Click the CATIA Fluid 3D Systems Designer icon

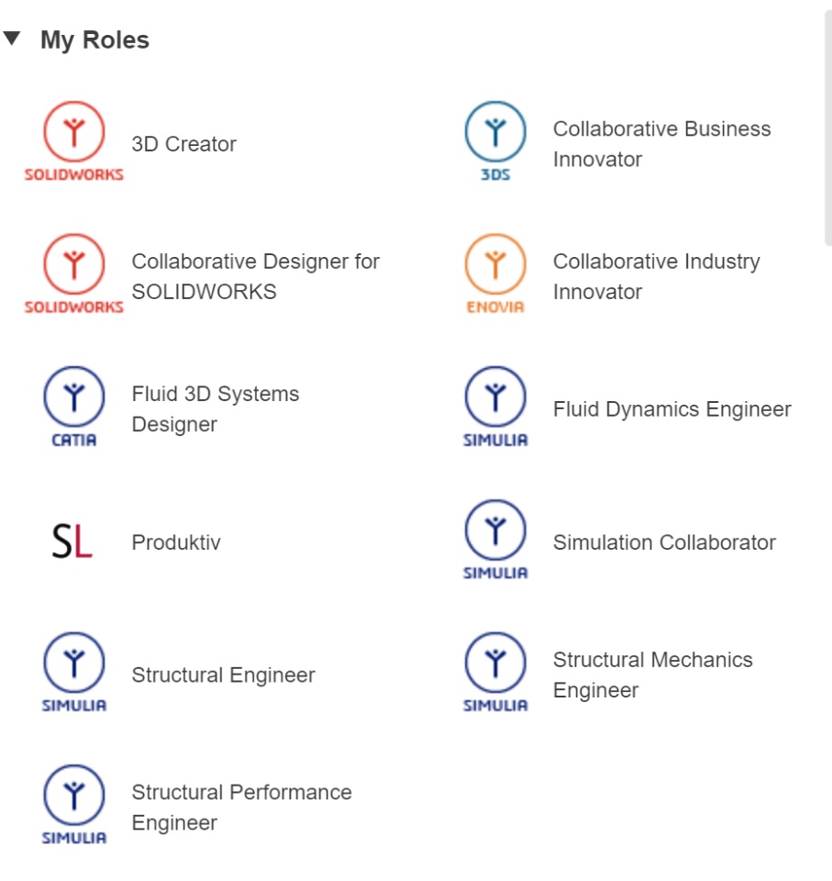tap(73, 407)
